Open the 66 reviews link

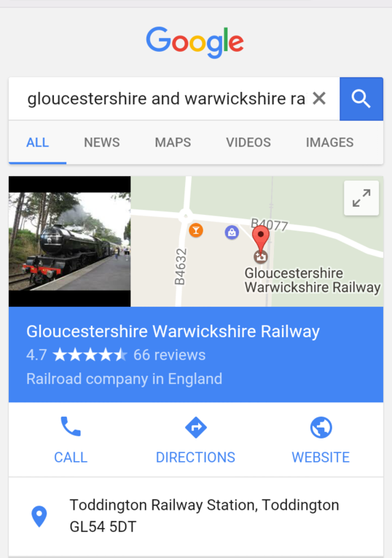[170, 355]
